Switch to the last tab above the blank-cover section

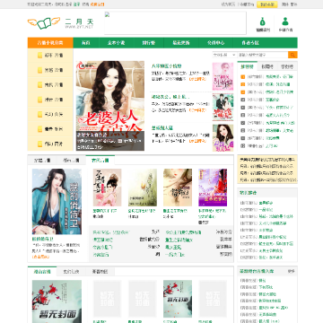click(x=100, y=272)
